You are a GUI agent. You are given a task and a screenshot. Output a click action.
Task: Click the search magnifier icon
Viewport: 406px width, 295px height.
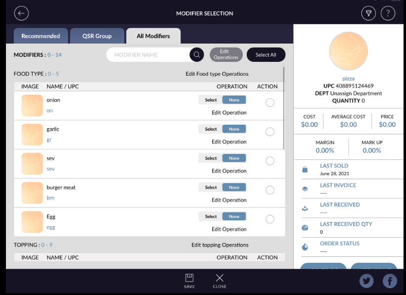pyautogui.click(x=196, y=55)
